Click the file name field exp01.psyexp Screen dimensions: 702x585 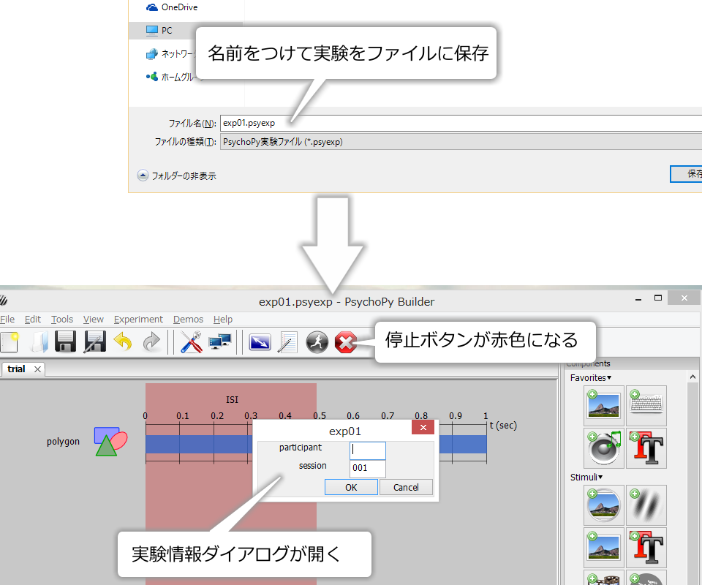(x=461, y=123)
